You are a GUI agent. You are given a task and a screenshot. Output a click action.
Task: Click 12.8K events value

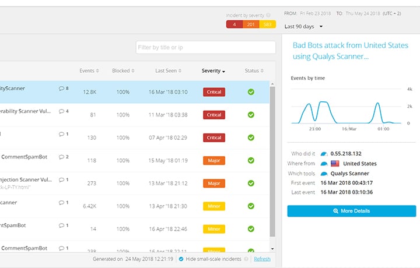pos(89,92)
